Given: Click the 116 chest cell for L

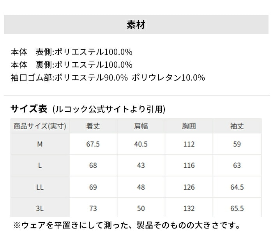Looking at the screenshot, I should pyautogui.click(x=189, y=165).
